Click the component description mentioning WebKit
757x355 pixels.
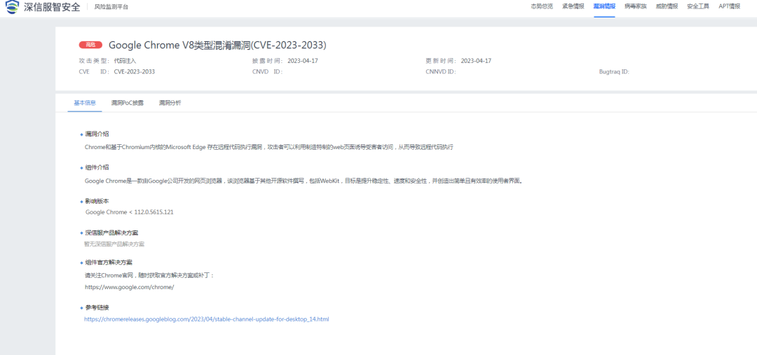[304, 181]
